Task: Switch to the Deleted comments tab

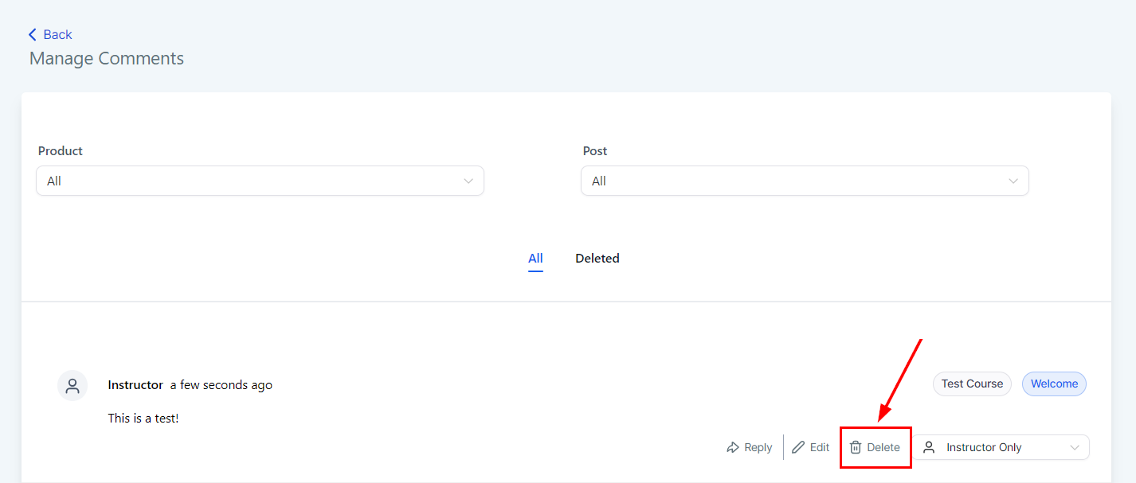Action: click(x=597, y=259)
